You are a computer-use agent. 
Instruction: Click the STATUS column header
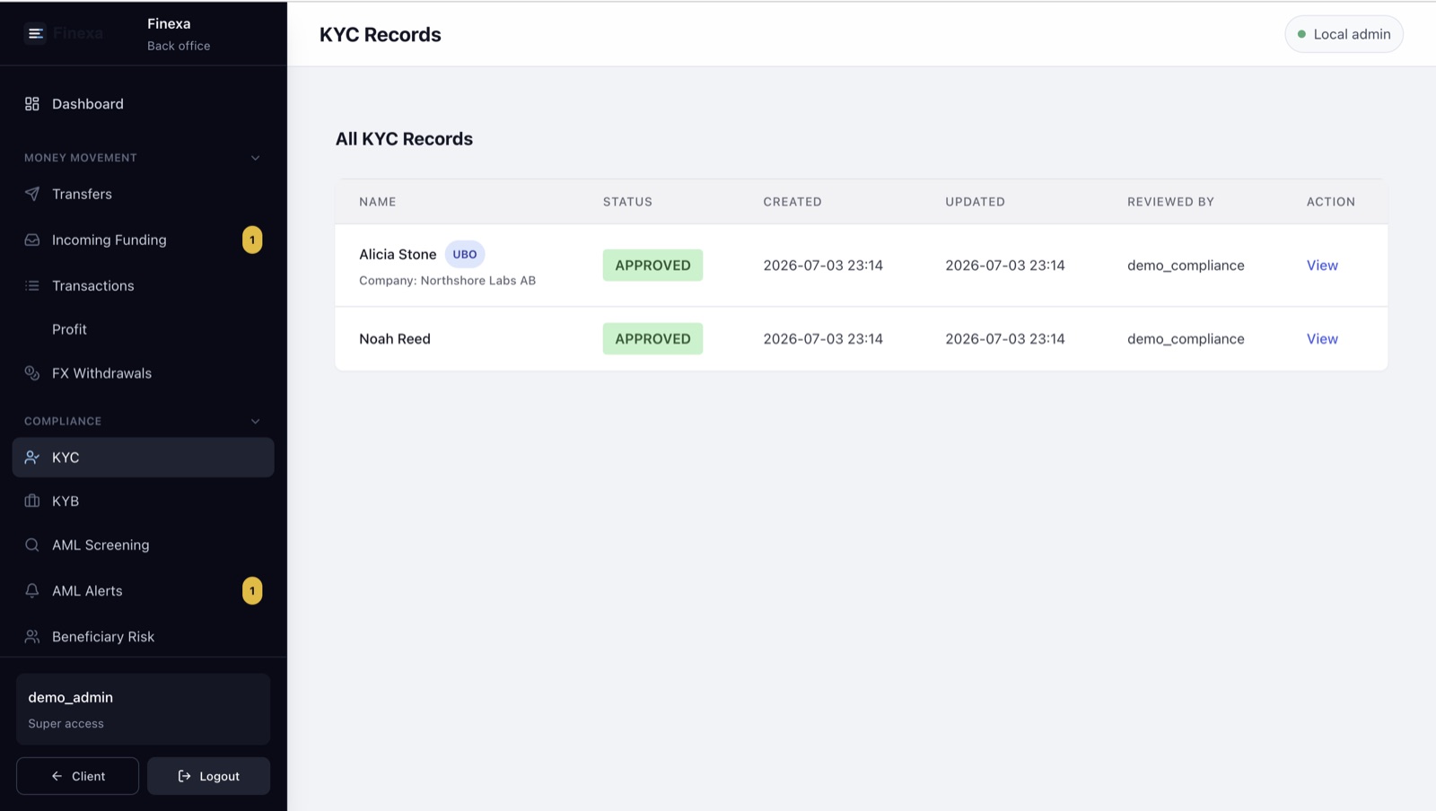(627, 202)
